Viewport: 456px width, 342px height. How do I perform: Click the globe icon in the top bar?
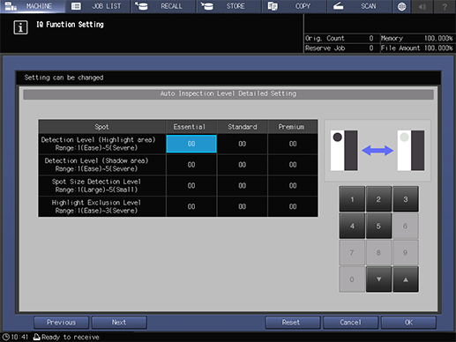pyautogui.click(x=401, y=6)
